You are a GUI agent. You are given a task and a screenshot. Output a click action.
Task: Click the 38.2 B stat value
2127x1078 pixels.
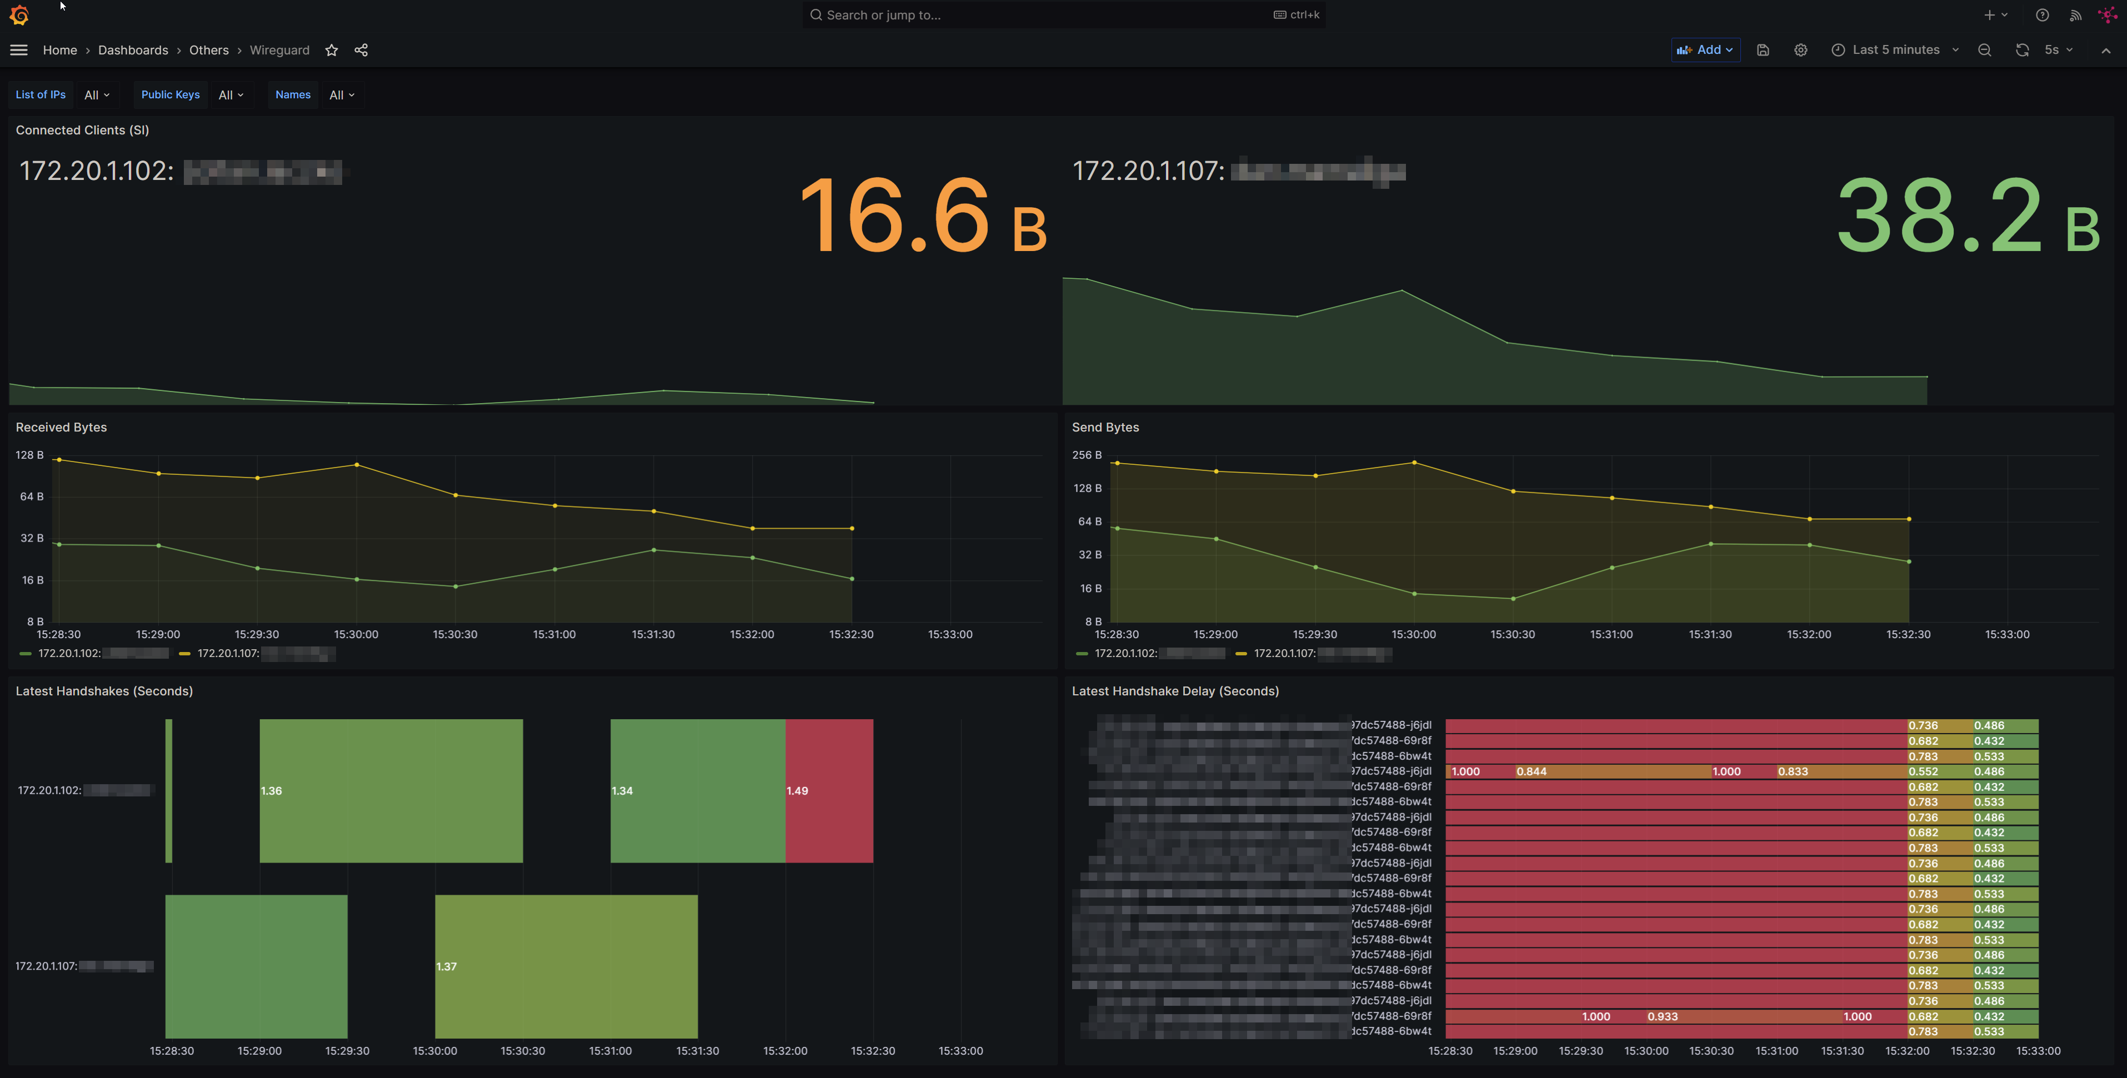tap(1969, 216)
